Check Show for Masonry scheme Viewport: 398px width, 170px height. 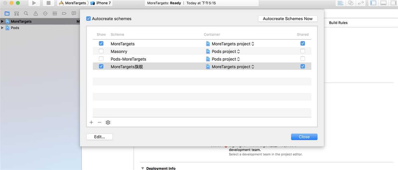click(101, 51)
